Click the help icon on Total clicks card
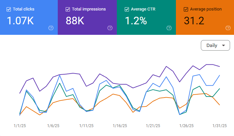This screenshot has height=136, width=234. (51, 28)
